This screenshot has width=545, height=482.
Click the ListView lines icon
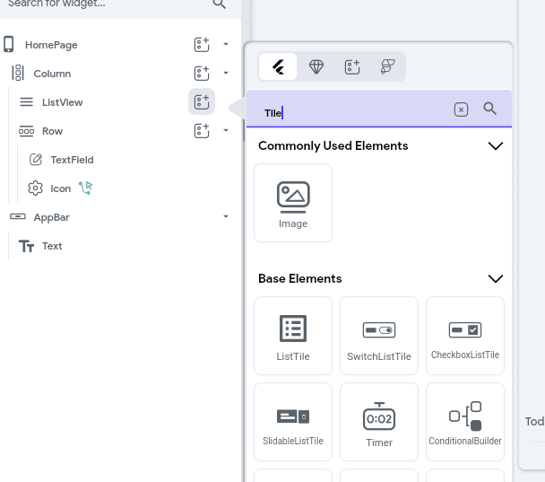pyautogui.click(x=26, y=102)
